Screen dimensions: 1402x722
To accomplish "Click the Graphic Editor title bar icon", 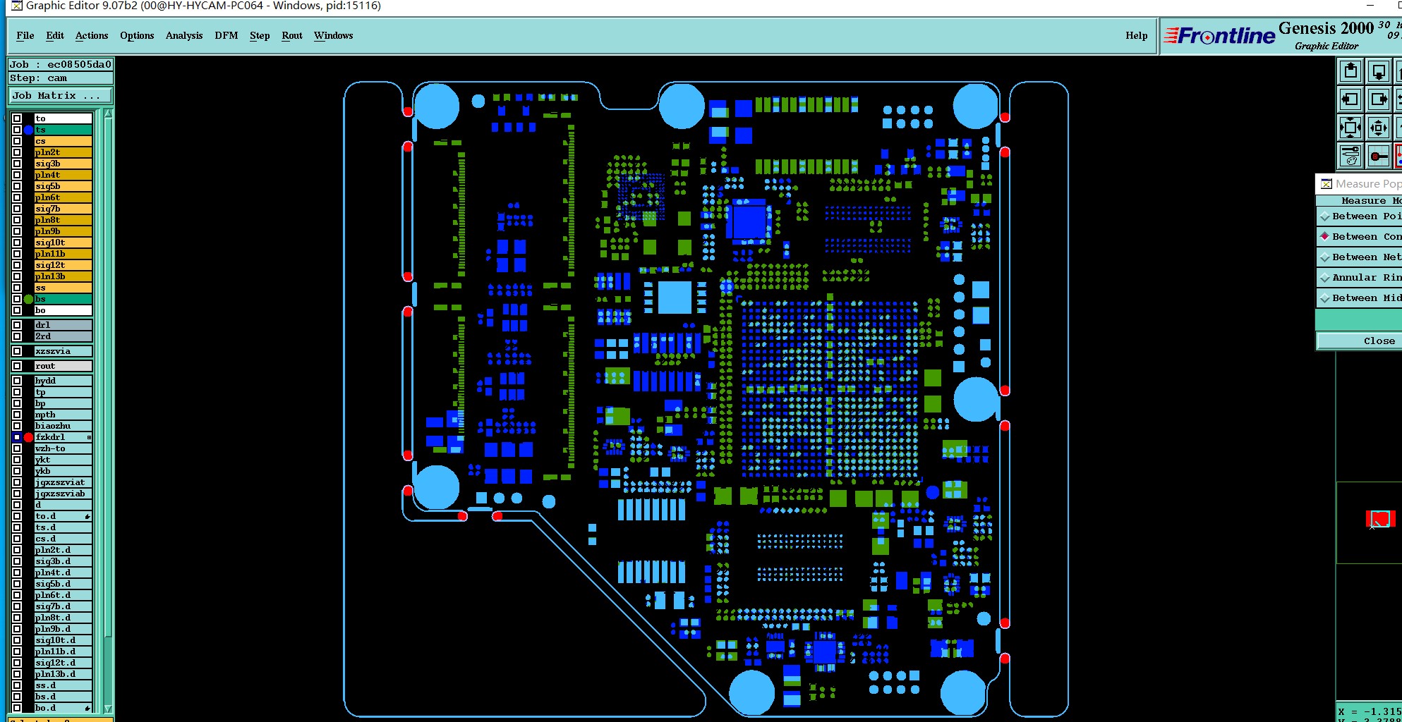I will tap(16, 6).
